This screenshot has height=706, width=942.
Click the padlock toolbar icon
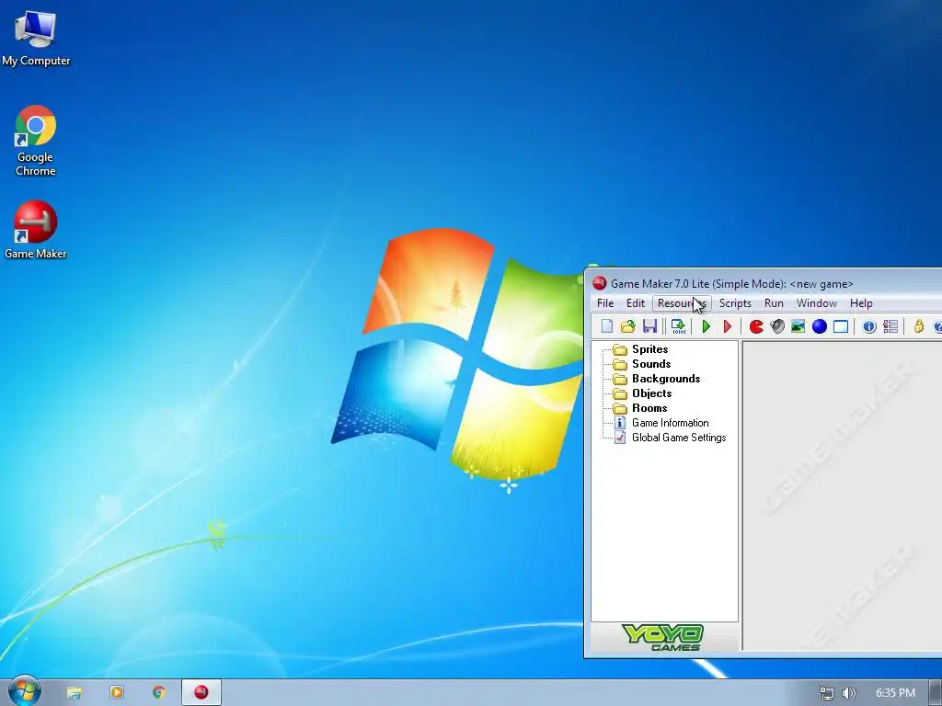click(x=919, y=326)
